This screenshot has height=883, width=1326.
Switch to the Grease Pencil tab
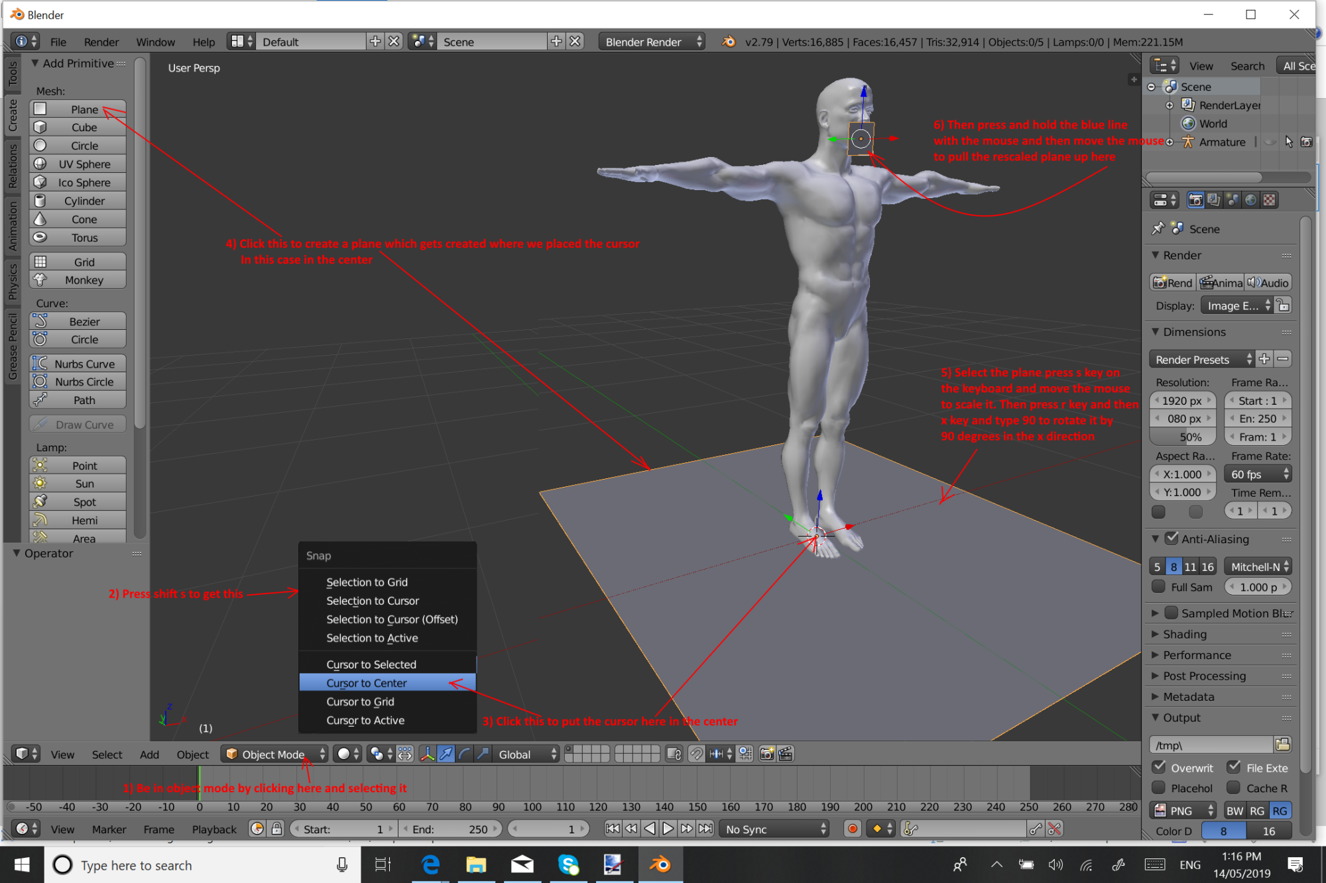(13, 347)
